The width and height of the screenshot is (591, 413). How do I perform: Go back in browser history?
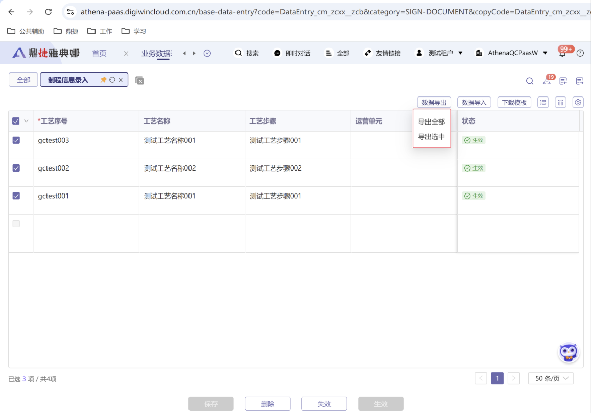(11, 12)
